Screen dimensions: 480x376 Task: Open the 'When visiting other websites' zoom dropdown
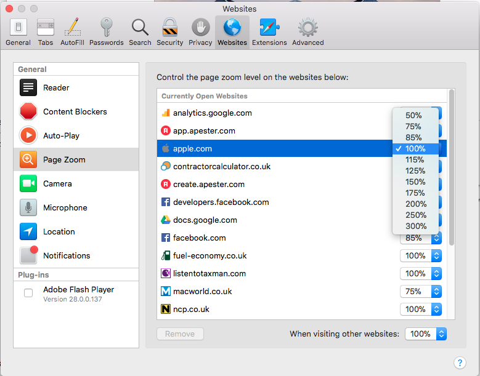click(426, 334)
